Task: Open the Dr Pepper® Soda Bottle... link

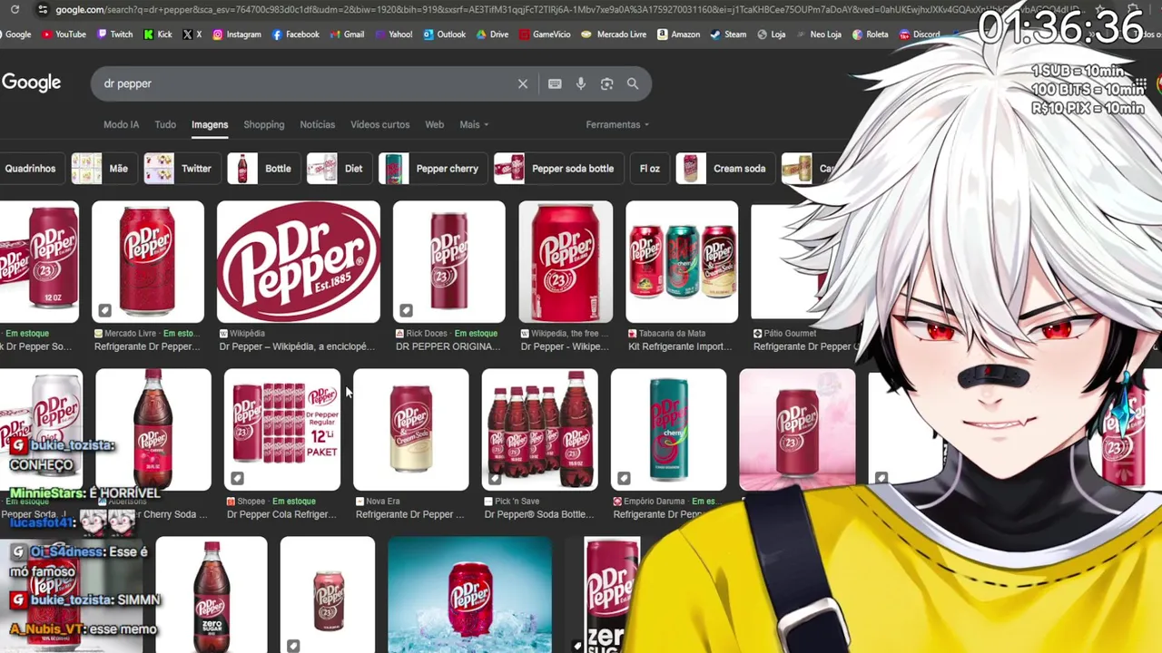Action: click(x=538, y=514)
